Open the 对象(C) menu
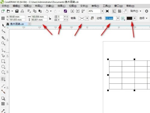The image size is (150, 113). coord(50,6)
